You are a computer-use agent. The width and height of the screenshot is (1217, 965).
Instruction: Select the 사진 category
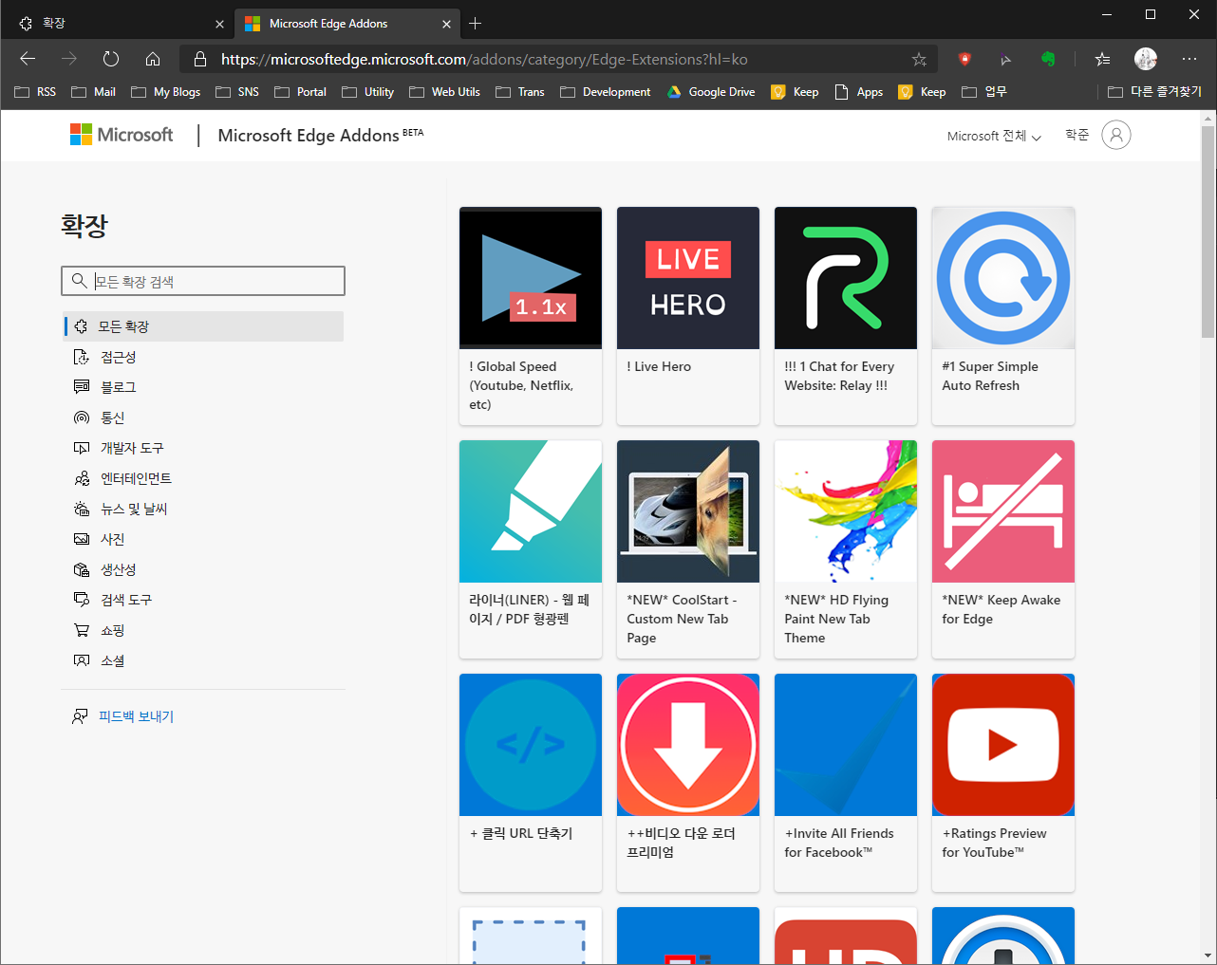pos(203,539)
